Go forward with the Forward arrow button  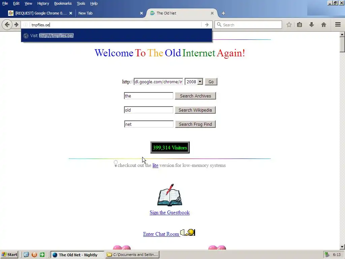[16, 25]
